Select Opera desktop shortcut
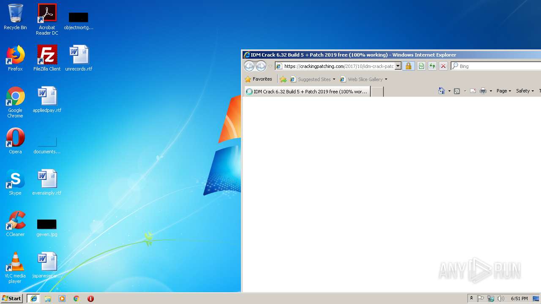 (15, 141)
